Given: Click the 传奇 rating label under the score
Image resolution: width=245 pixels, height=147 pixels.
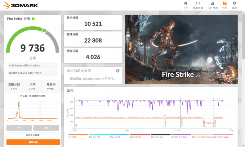Looking at the screenshot, I should click(x=33, y=58).
